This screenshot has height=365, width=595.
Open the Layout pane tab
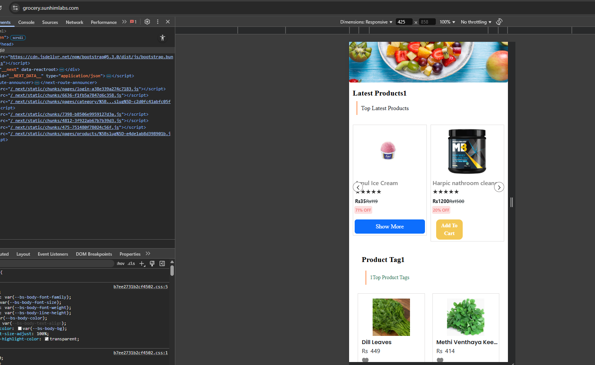(23, 254)
